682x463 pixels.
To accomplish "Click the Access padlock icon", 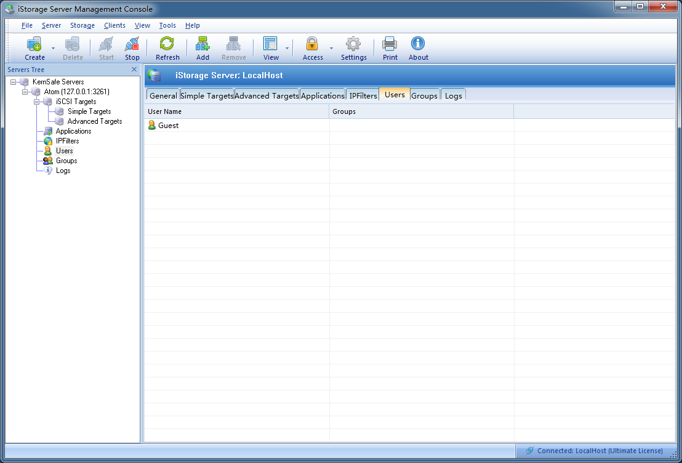I will (x=312, y=44).
